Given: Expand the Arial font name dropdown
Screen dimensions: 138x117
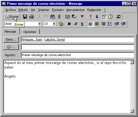Looking at the screenshot, I should [x=39, y=24].
